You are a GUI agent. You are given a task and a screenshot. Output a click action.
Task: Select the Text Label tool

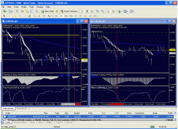tap(44, 16)
